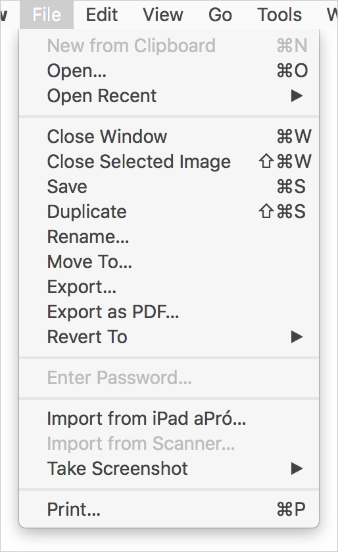Select Close Window menu item
Viewport: 338px width, 552px height.
[x=169, y=136]
